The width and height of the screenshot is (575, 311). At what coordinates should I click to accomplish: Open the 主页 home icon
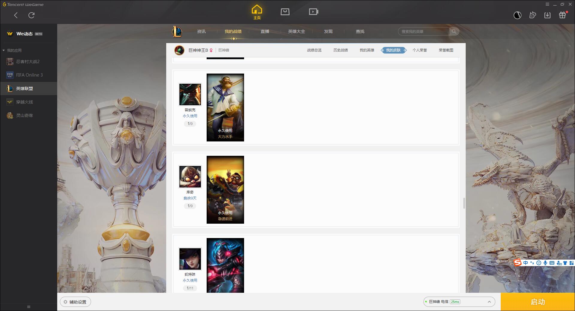coord(257,12)
